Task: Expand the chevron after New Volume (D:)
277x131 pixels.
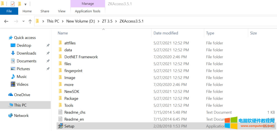Action: [98, 21]
